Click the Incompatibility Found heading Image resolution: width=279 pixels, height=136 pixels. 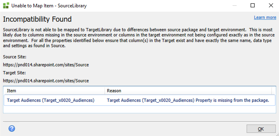(x=37, y=19)
